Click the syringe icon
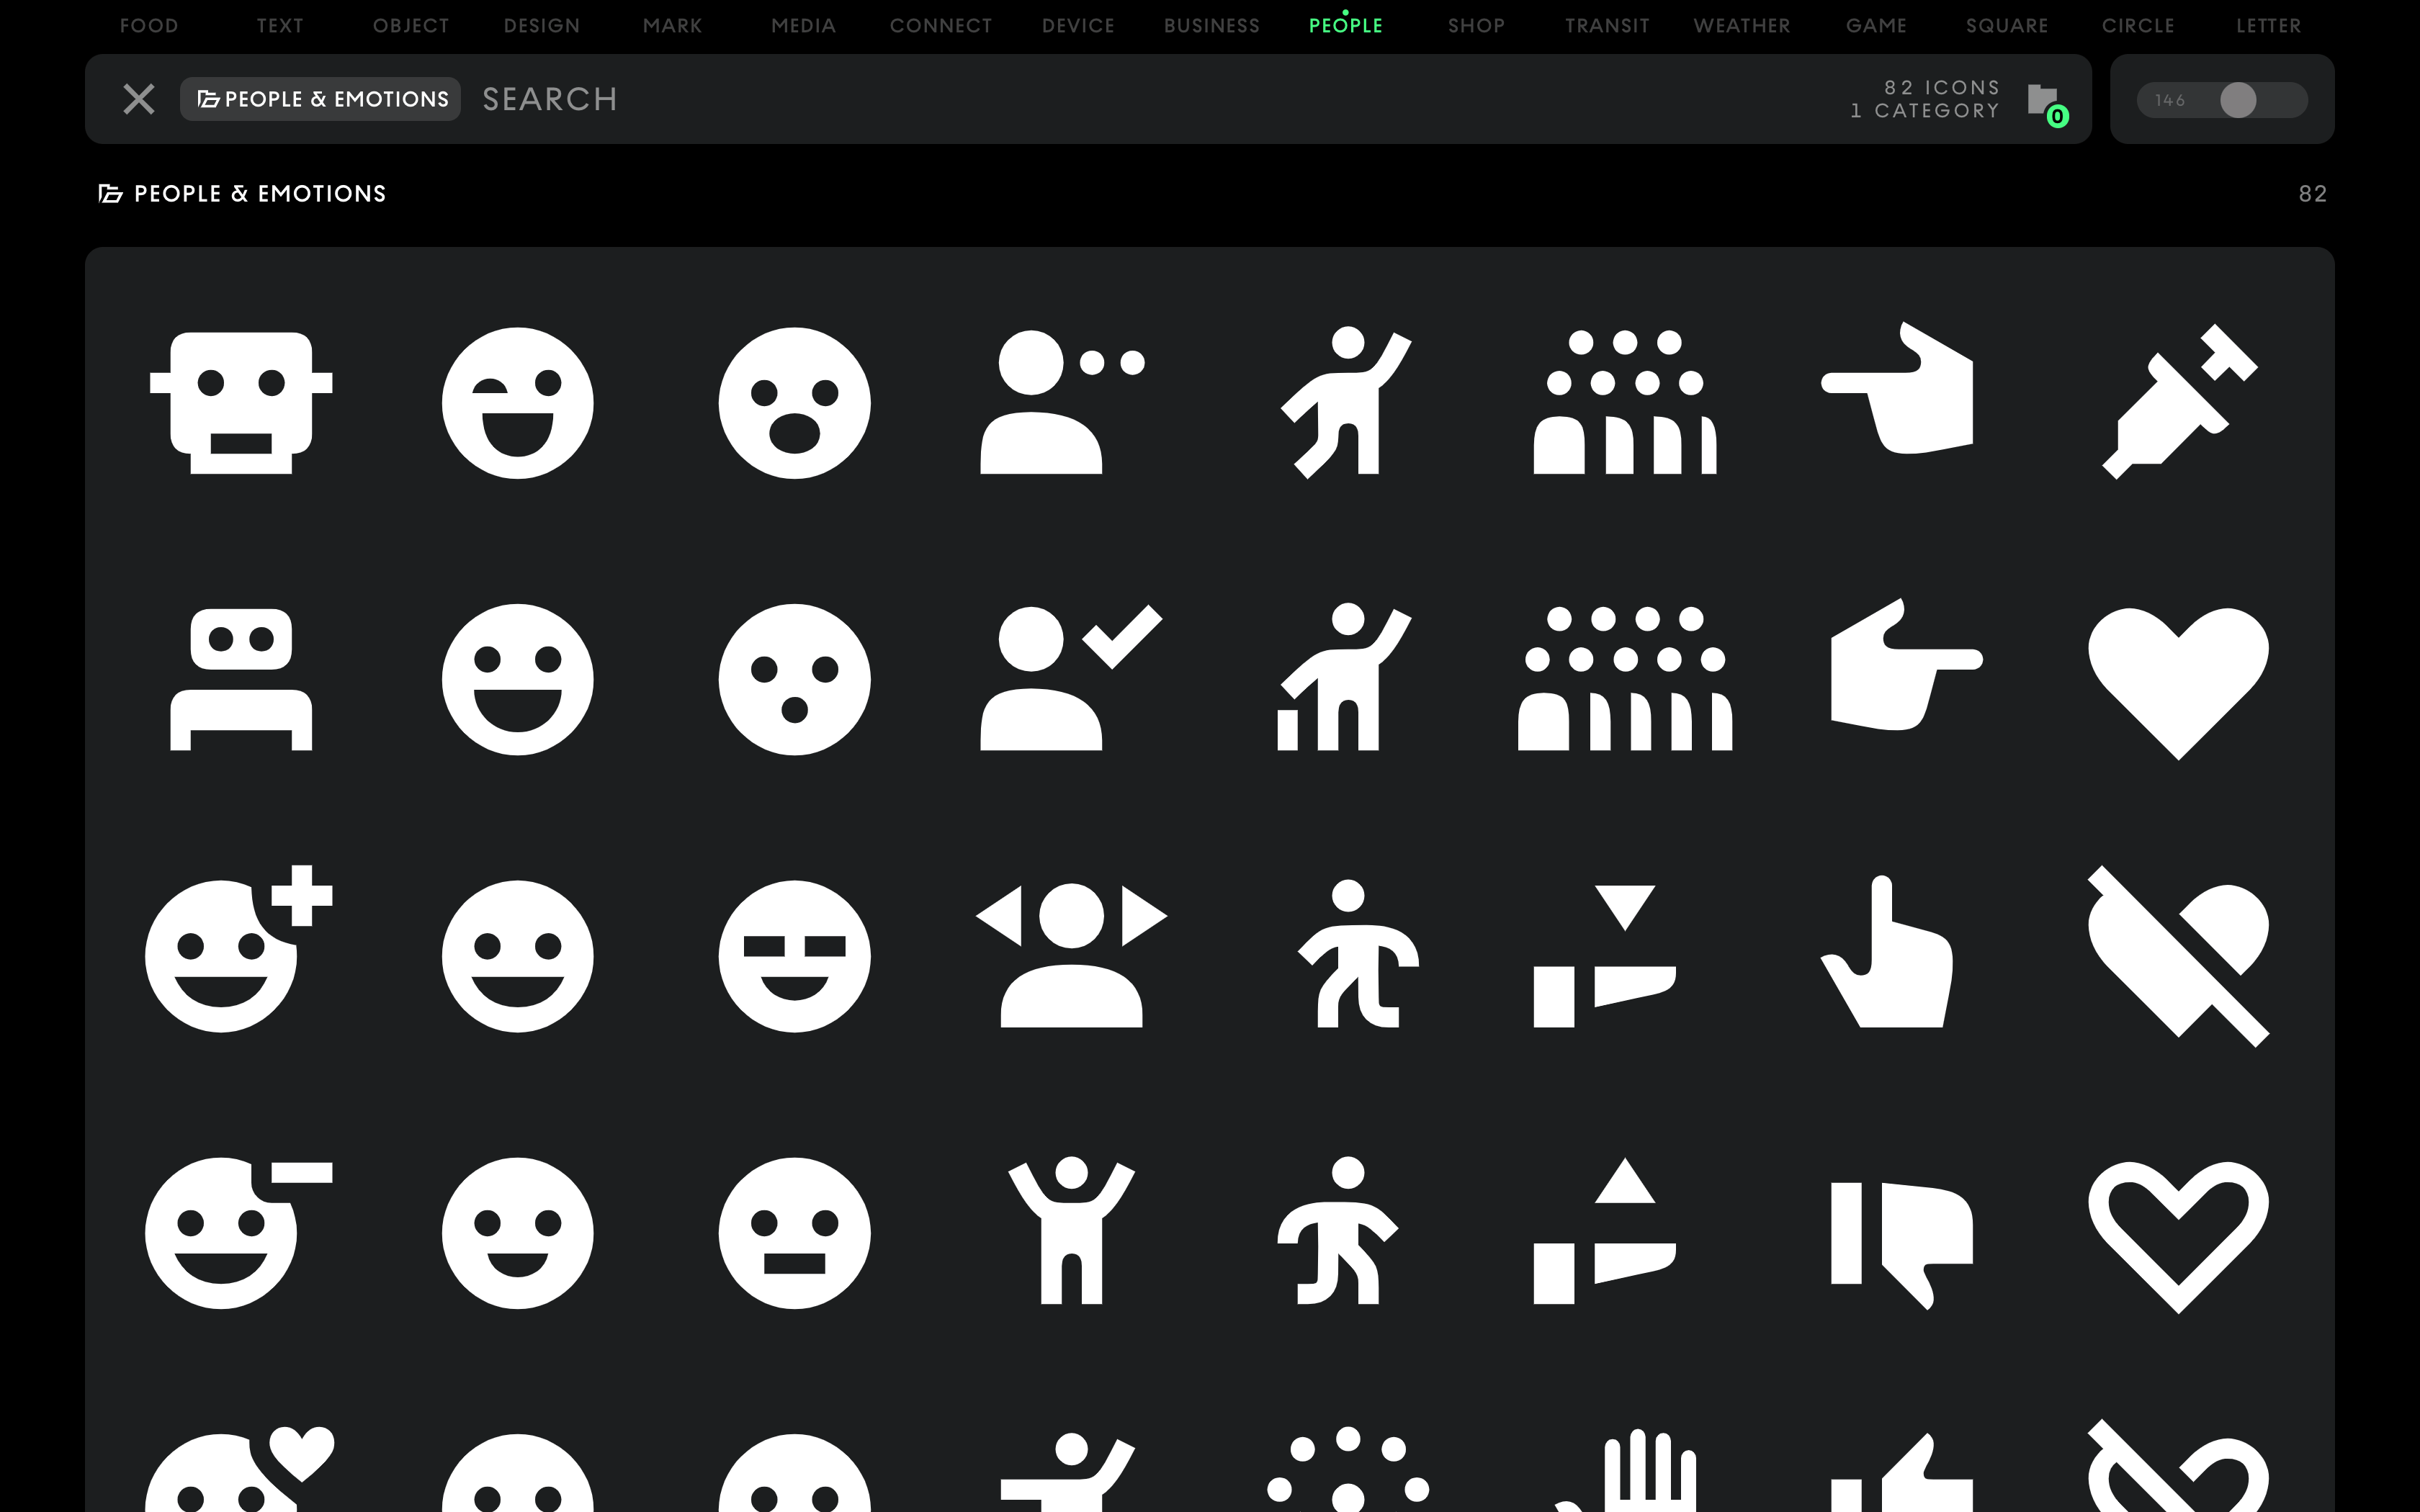 coord(2178,402)
